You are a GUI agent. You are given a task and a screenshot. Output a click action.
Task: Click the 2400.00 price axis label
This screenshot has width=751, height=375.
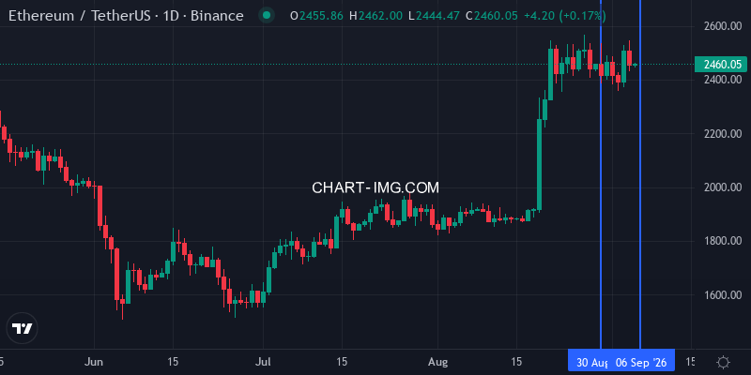coord(723,80)
